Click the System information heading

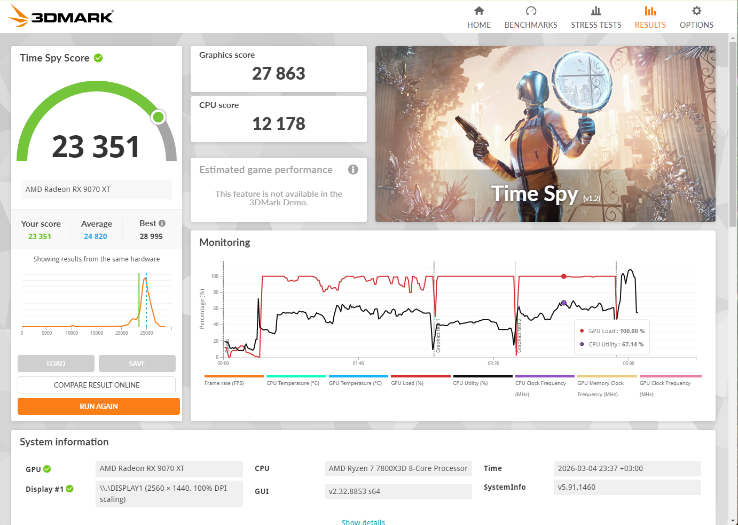pos(64,442)
